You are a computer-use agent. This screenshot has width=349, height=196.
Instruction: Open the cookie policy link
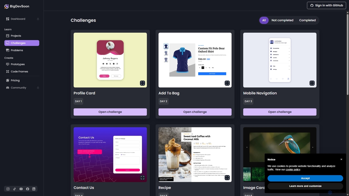coord(293,170)
